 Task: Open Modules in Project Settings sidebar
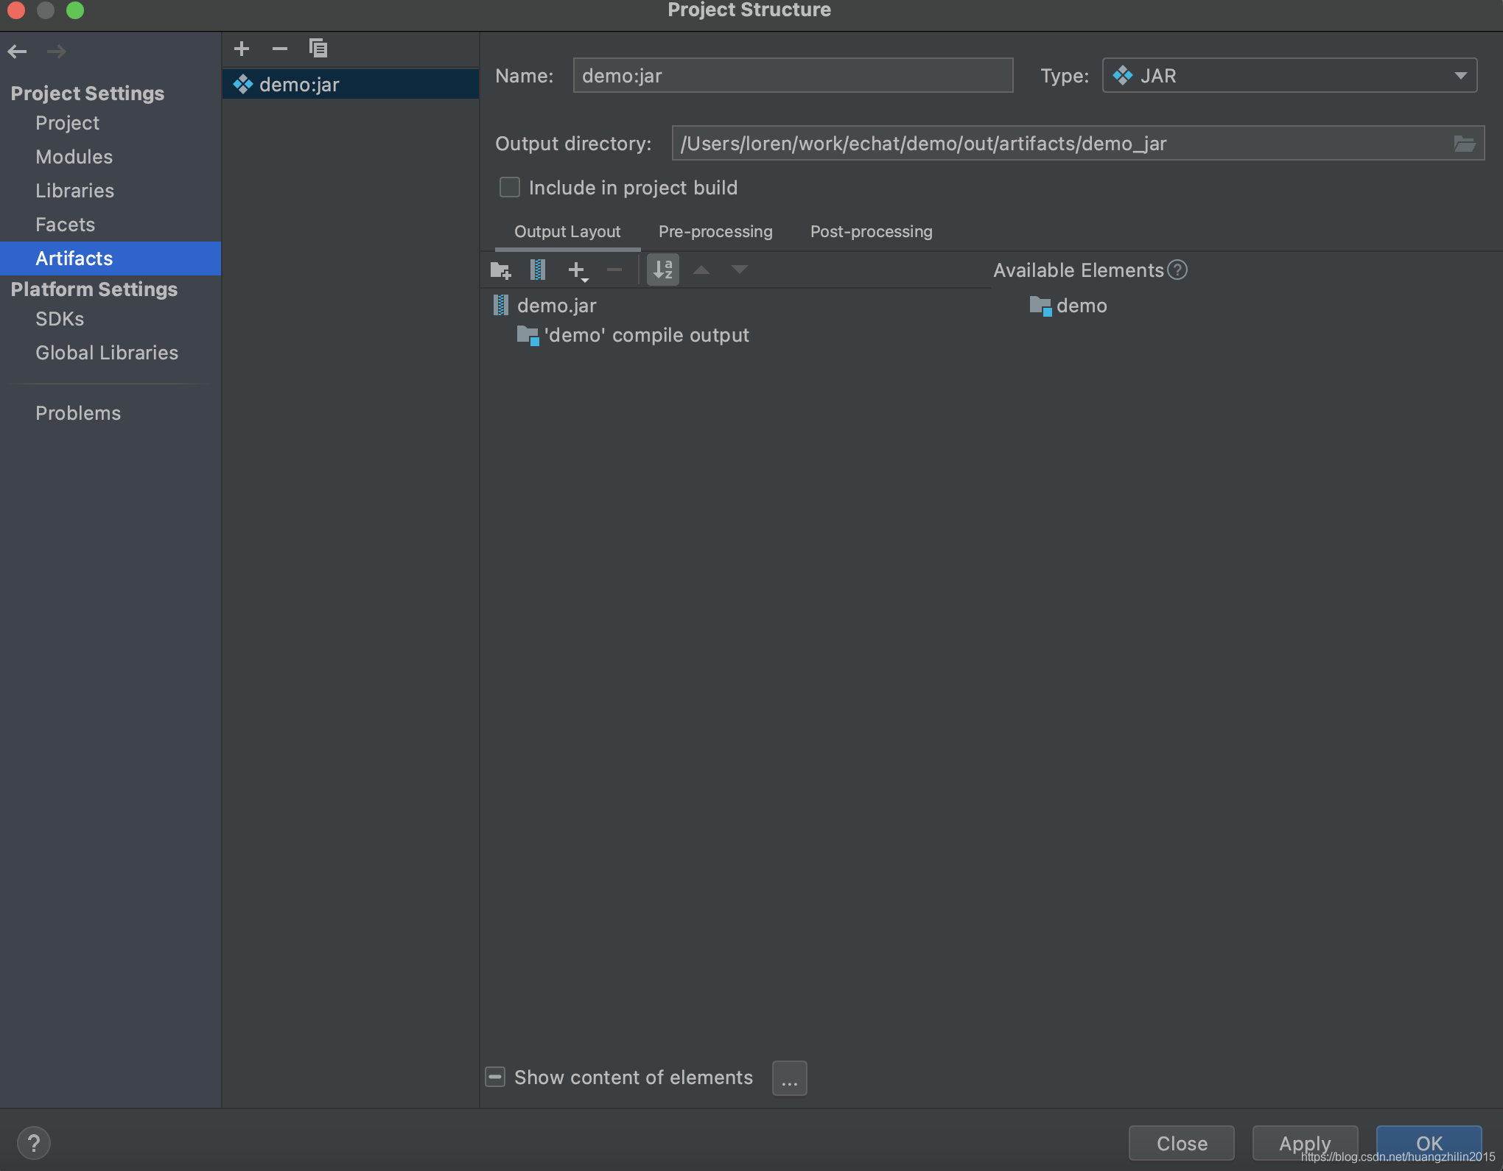tap(74, 157)
